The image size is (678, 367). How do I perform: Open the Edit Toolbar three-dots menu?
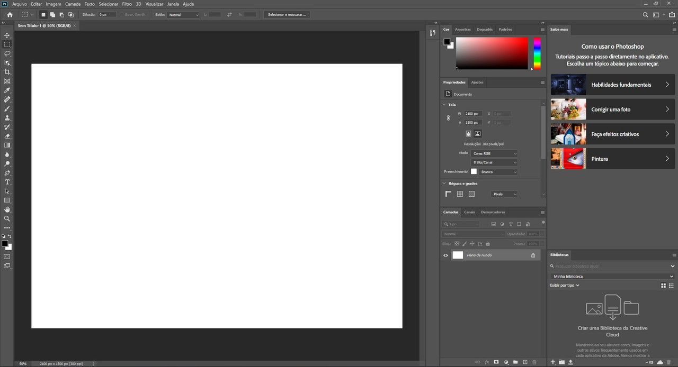(7, 228)
